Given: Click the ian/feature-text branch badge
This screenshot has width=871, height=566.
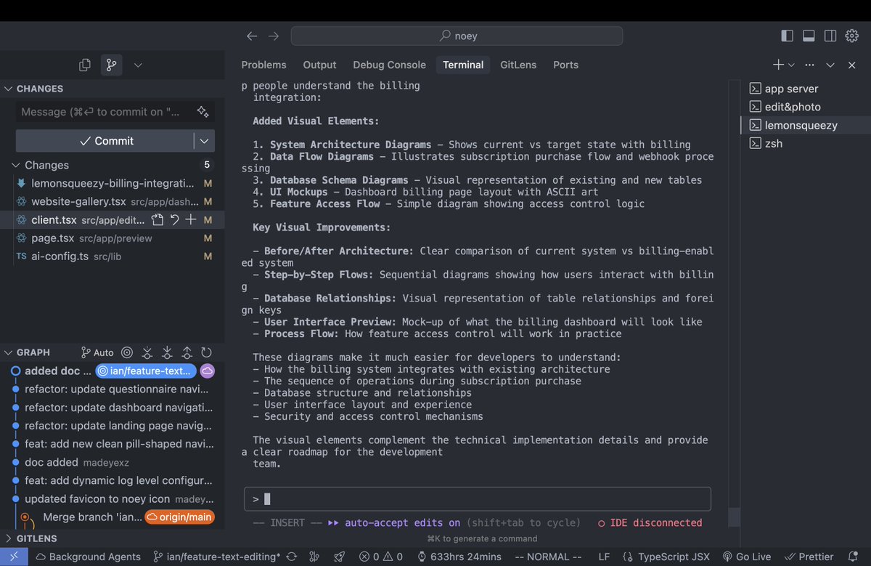Looking at the screenshot, I should (x=147, y=371).
